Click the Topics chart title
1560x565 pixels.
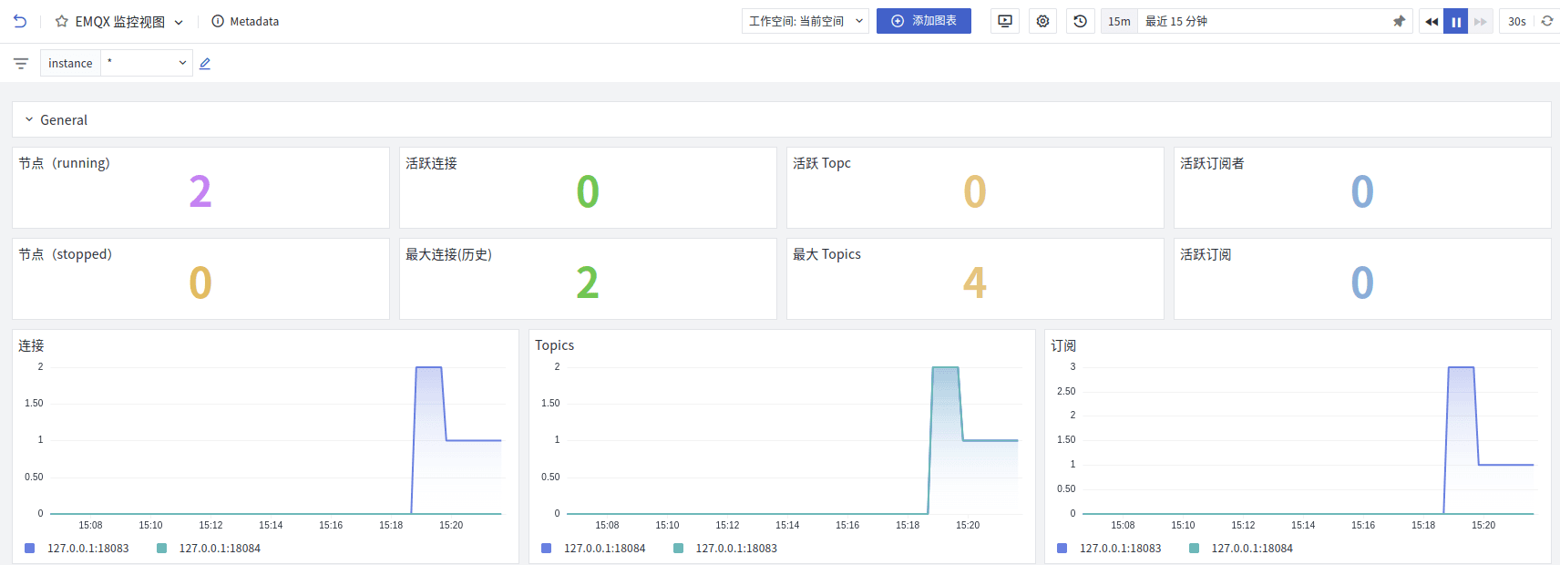click(554, 345)
